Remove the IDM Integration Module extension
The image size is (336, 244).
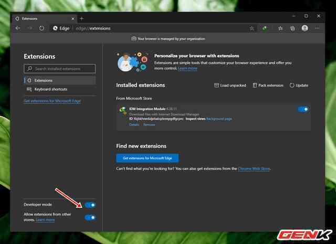click(x=149, y=124)
